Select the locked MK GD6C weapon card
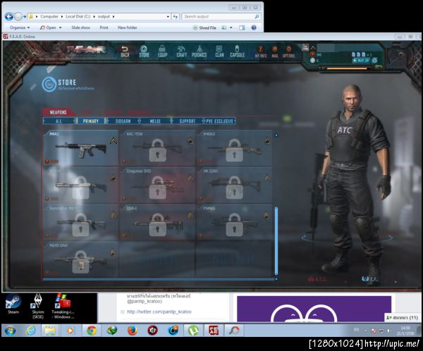The image size is (423, 351). point(234,185)
